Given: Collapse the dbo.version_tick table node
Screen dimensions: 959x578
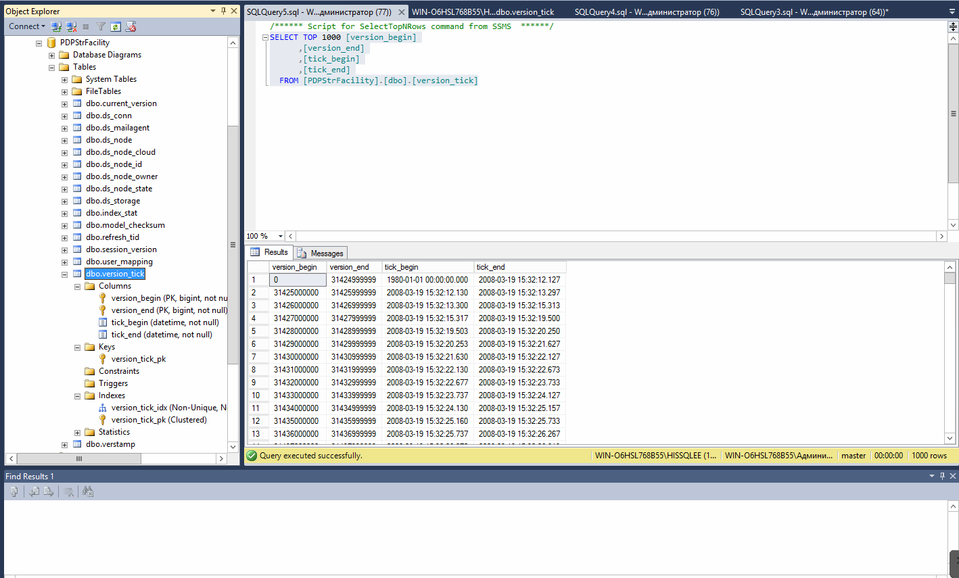Looking at the screenshot, I should (x=64, y=274).
